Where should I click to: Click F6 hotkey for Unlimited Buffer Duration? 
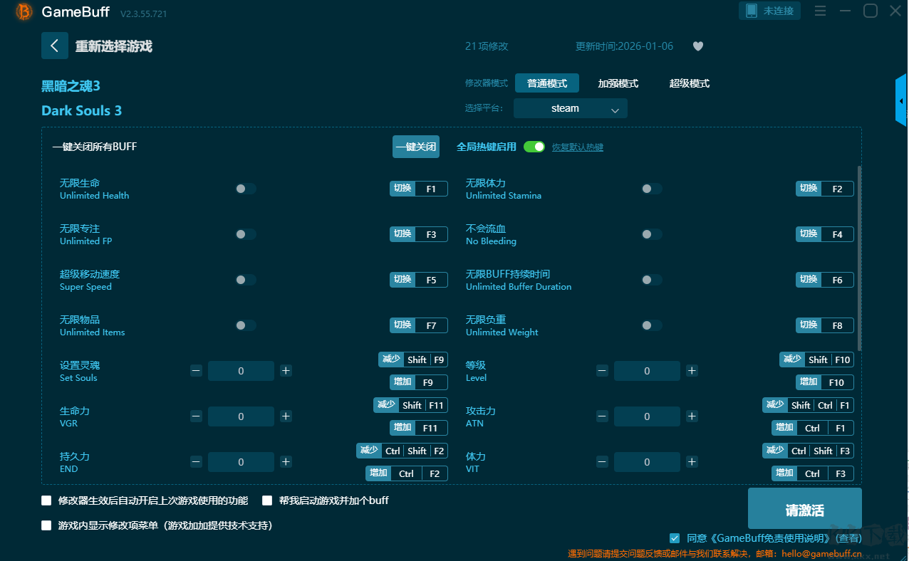point(837,280)
